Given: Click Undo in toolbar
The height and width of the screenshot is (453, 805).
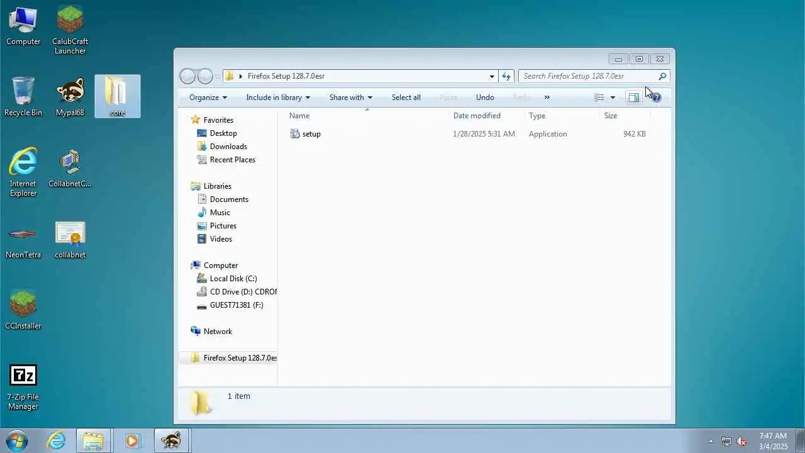Looking at the screenshot, I should [x=485, y=98].
